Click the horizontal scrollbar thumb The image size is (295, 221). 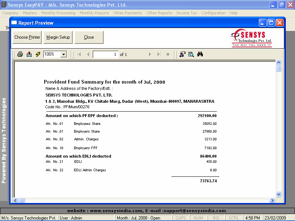(x=22, y=200)
